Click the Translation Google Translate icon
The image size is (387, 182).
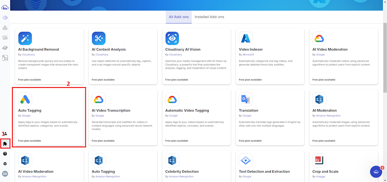click(x=246, y=99)
